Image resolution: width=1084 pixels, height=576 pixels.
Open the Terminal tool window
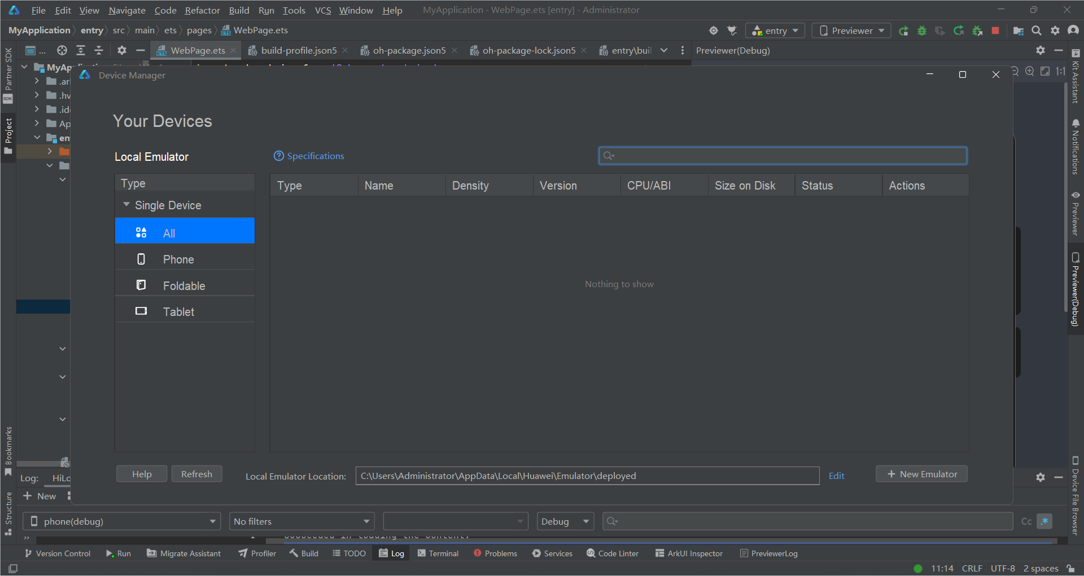coord(438,553)
